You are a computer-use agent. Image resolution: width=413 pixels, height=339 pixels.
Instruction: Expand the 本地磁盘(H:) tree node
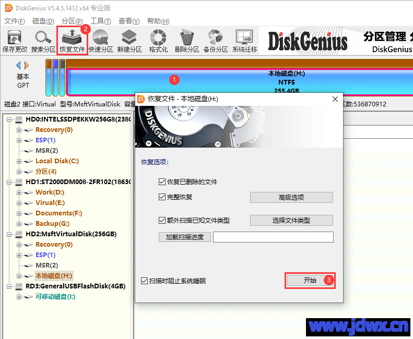19,276
